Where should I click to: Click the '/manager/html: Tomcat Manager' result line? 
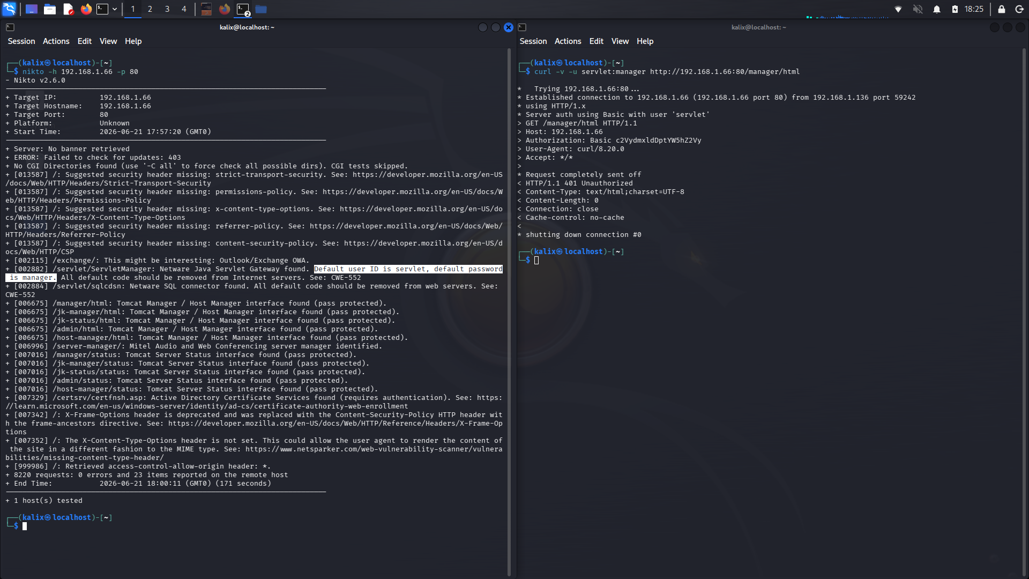(x=196, y=303)
